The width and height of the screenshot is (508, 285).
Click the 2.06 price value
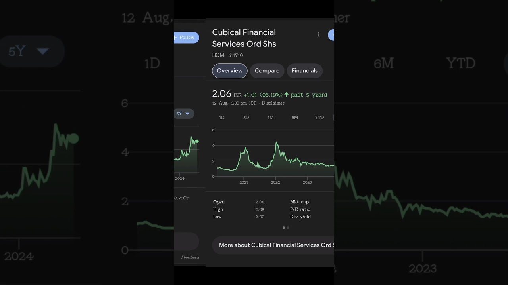click(221, 94)
